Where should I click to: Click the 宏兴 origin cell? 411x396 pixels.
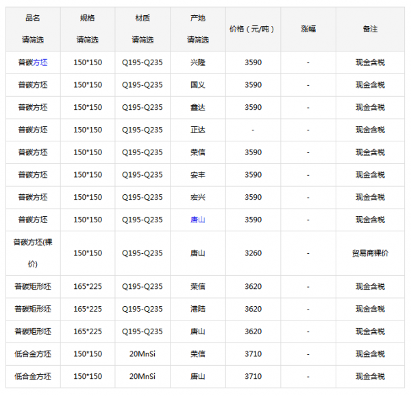(x=198, y=197)
